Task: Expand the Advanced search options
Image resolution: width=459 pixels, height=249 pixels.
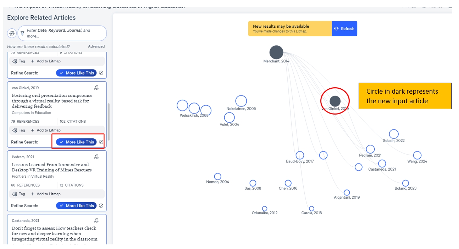Action: click(x=96, y=46)
